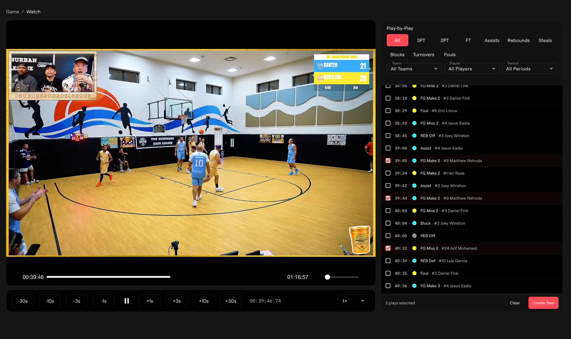The image size is (571, 339).
Task: Check the 38:14 FG Make 2 Daniel Fink play
Action: pos(388,98)
